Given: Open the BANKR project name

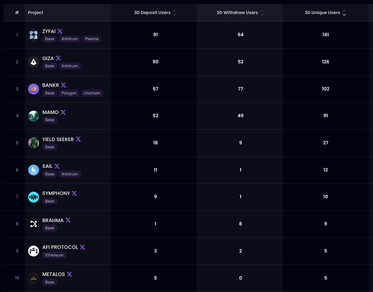Looking at the screenshot, I should coord(51,85).
